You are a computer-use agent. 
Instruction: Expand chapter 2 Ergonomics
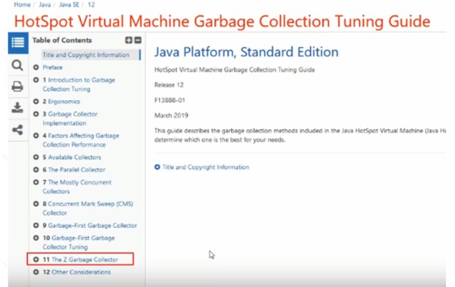coord(36,101)
